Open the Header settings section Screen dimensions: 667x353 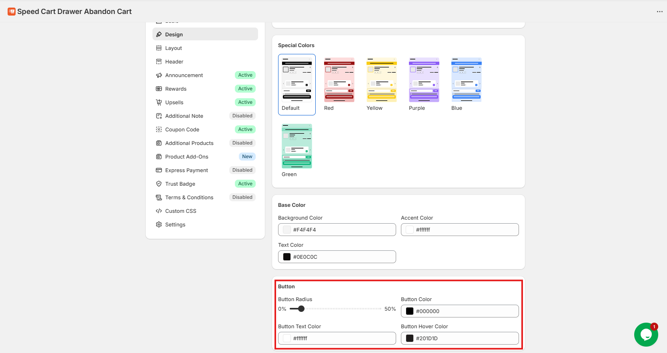(174, 61)
